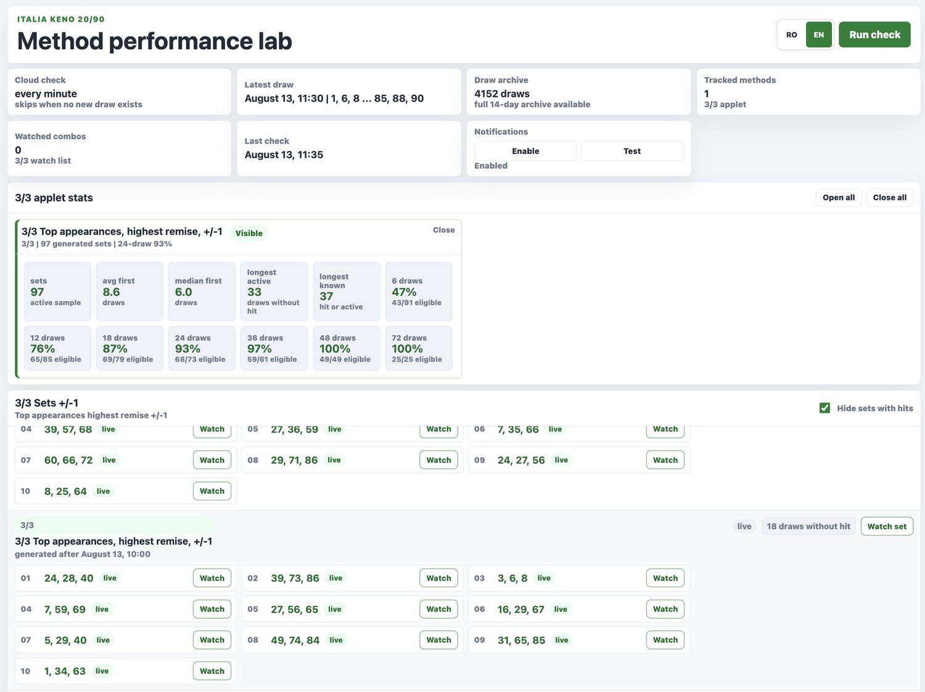
Task: Watch combo 49, 74, 84
Action: click(x=438, y=640)
